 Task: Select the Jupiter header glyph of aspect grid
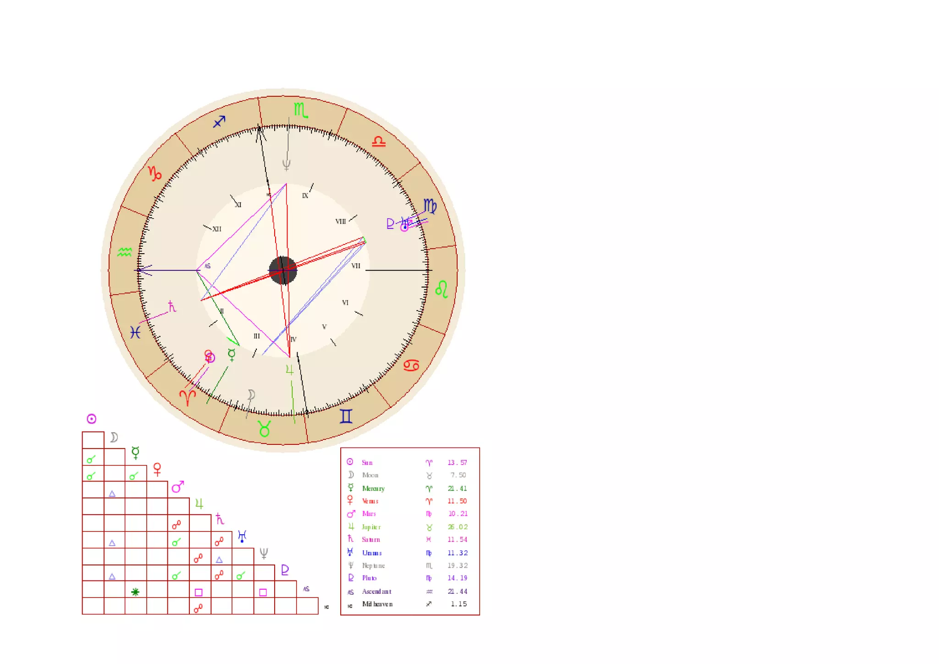tap(199, 504)
